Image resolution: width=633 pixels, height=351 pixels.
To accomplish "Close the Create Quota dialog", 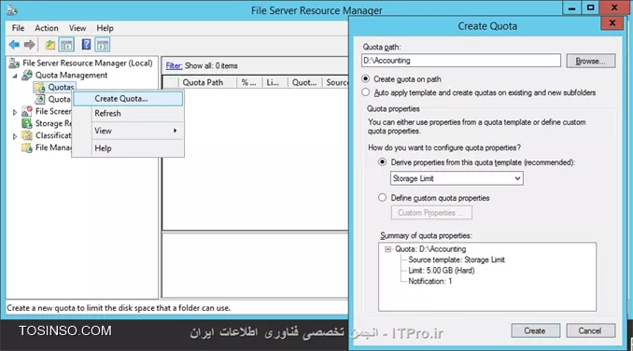I will [x=612, y=23].
